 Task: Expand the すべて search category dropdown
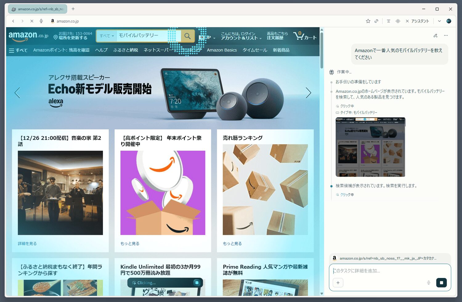107,36
